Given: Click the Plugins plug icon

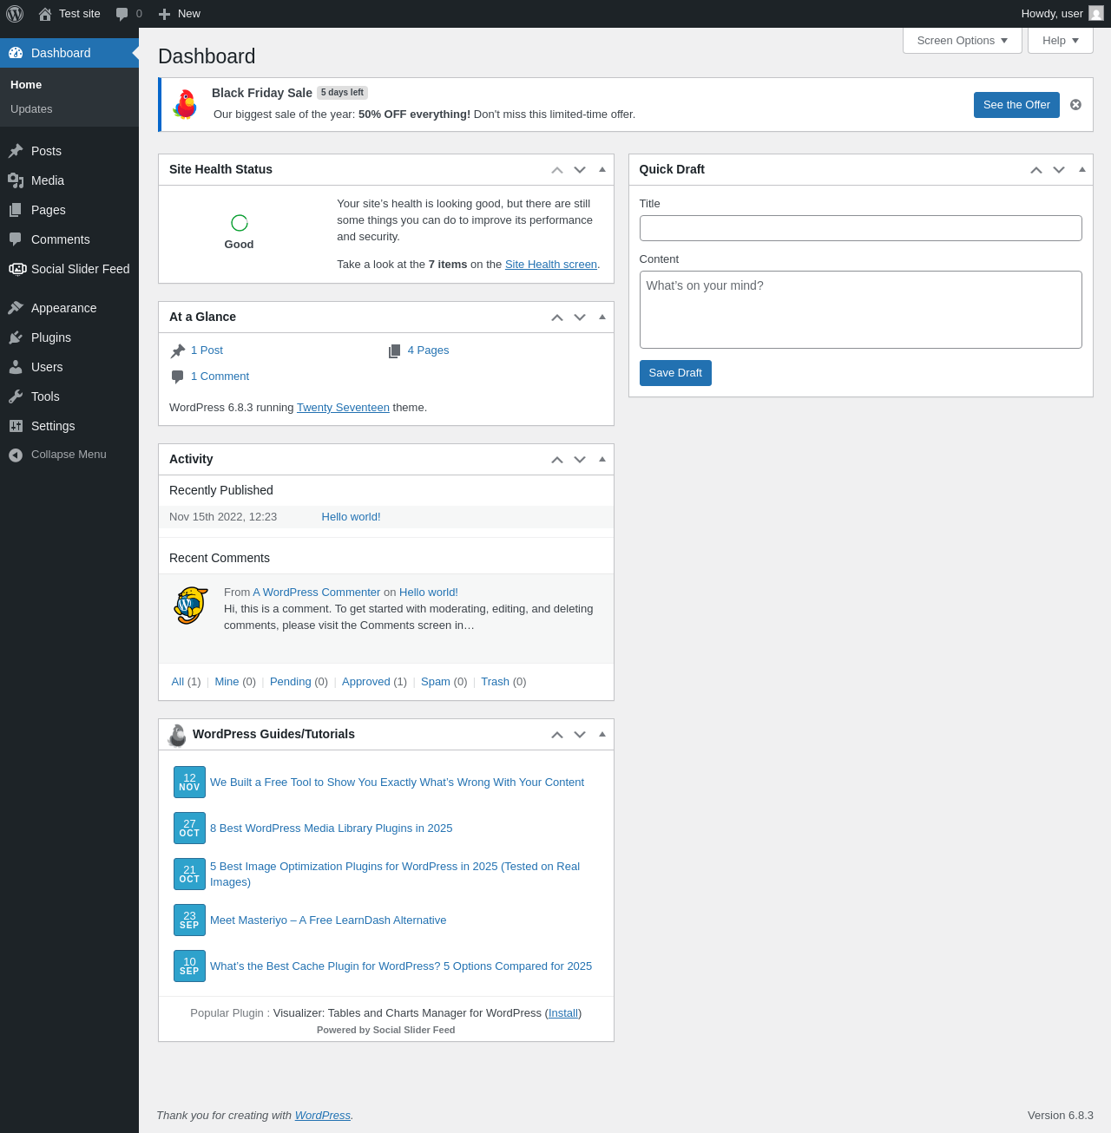Looking at the screenshot, I should tap(16, 337).
